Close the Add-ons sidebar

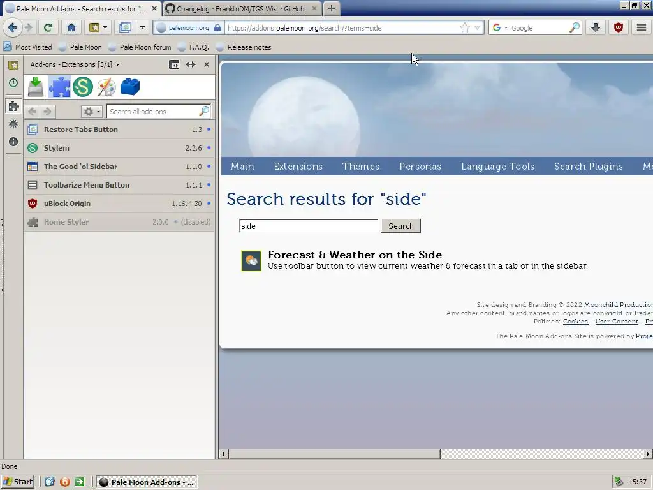[x=207, y=64]
